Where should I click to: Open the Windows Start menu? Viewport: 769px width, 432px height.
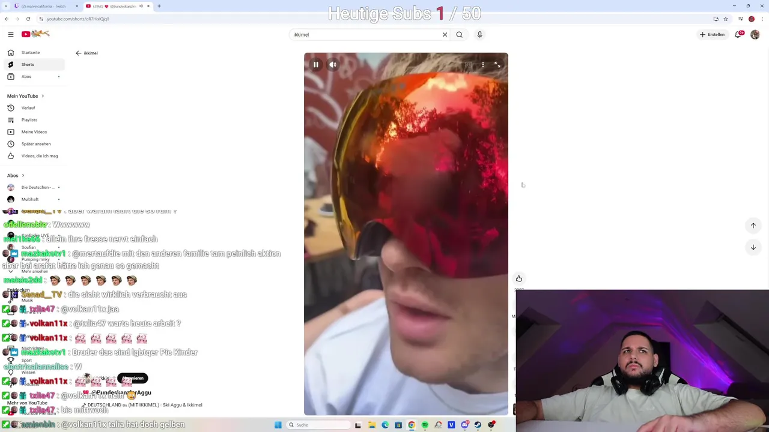(x=278, y=425)
